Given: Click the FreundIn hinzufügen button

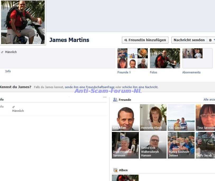Looking at the screenshot, I should click(x=145, y=40).
